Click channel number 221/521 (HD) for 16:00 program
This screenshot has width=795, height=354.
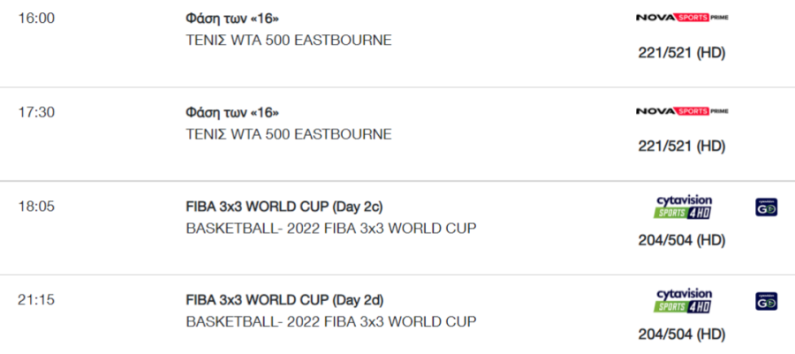point(682,53)
